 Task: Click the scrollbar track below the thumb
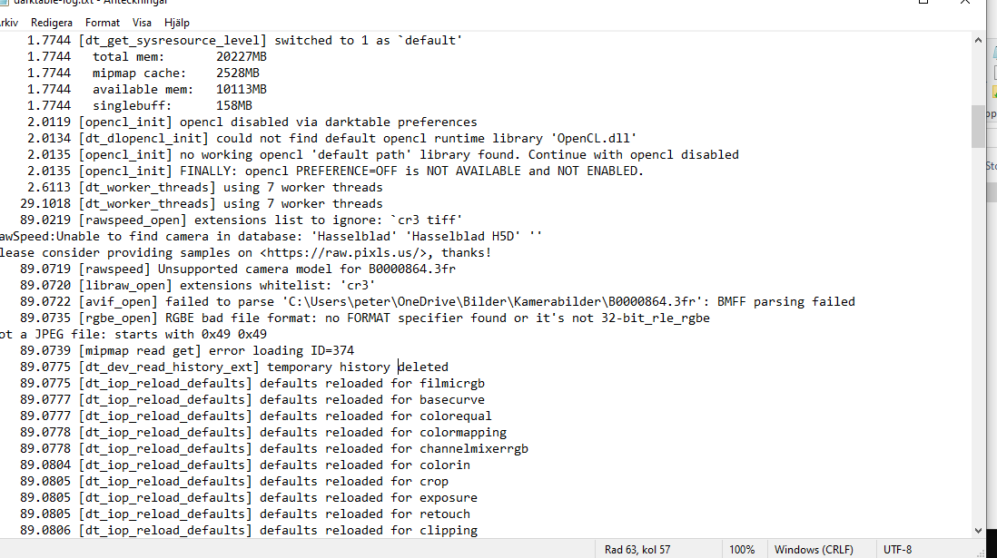click(978, 336)
